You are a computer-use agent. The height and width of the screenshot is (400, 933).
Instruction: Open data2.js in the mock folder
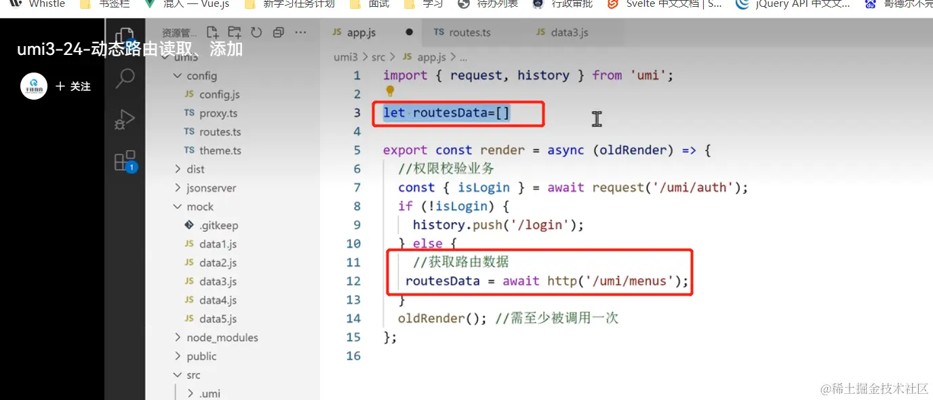[x=210, y=262]
